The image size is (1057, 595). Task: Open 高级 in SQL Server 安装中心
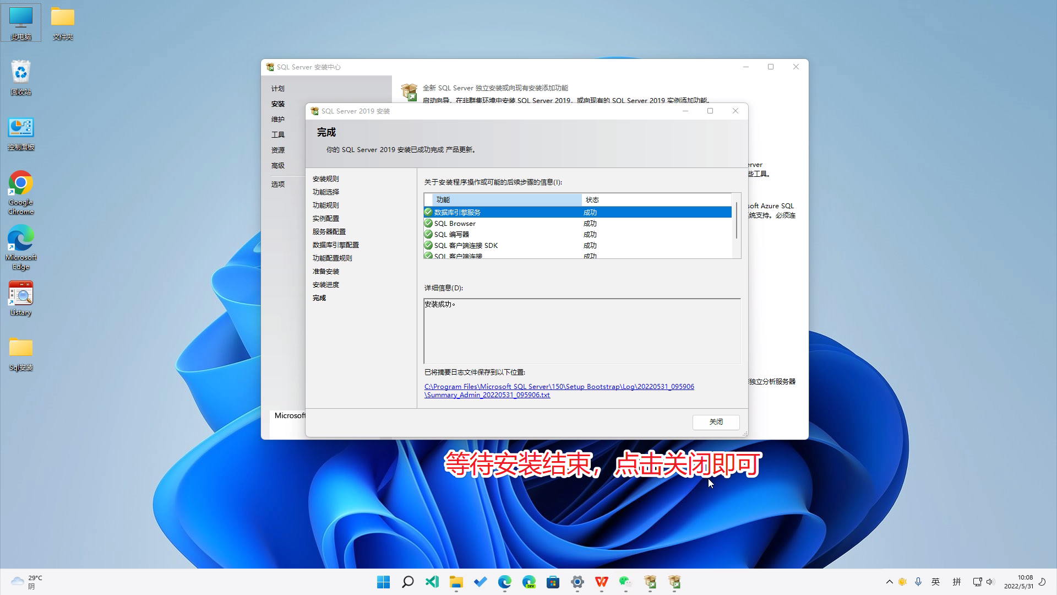click(x=278, y=166)
